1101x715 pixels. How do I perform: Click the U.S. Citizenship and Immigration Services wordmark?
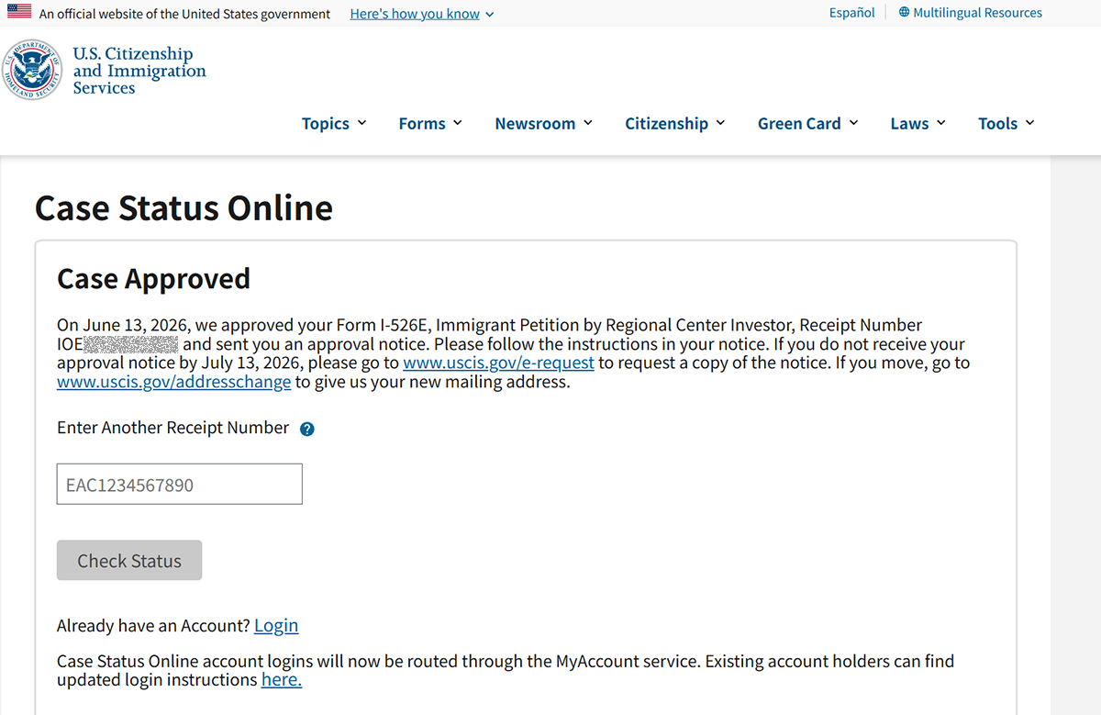[x=139, y=71]
